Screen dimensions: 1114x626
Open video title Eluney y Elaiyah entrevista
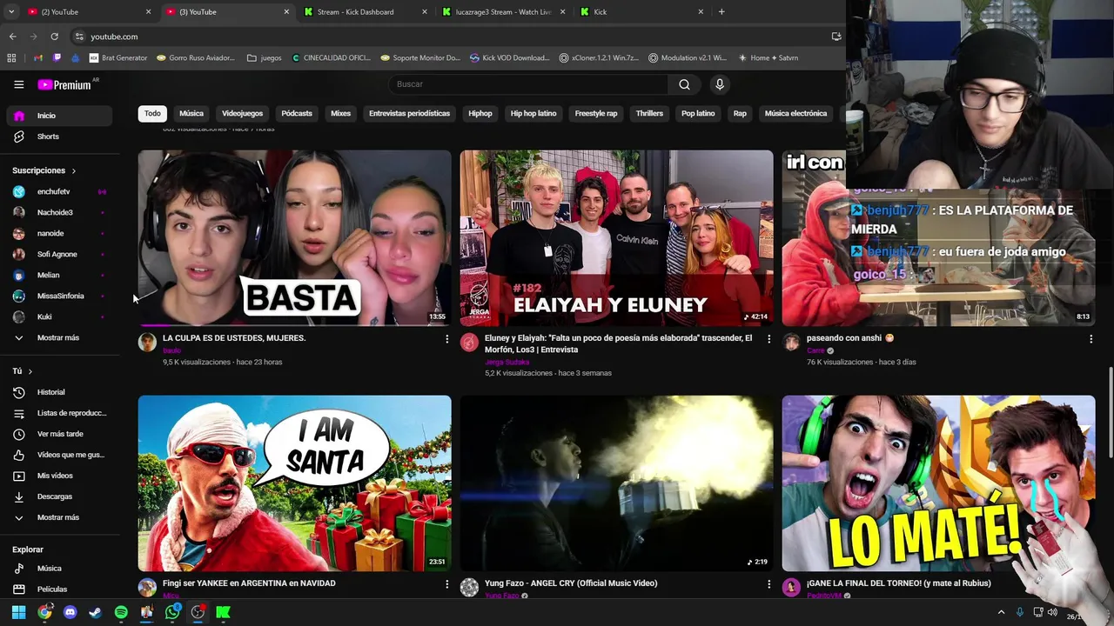618,343
